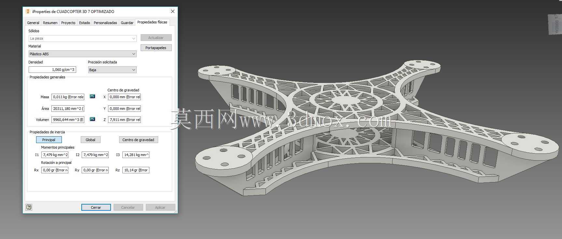Viewport: 562px width, 239px height.
Task: Click the calculator icon next to Volumen
Action: (92, 119)
